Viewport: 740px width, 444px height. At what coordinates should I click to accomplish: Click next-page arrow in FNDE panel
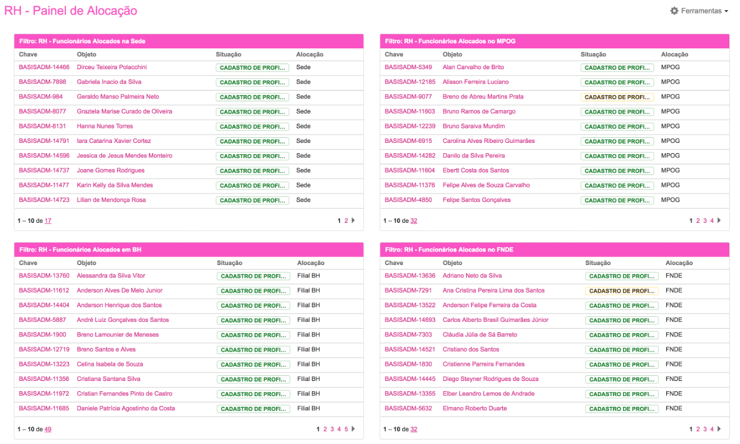click(x=719, y=429)
